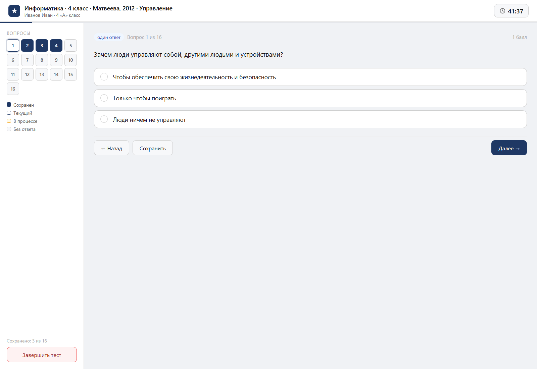Select question 7 in navigator

(27, 60)
